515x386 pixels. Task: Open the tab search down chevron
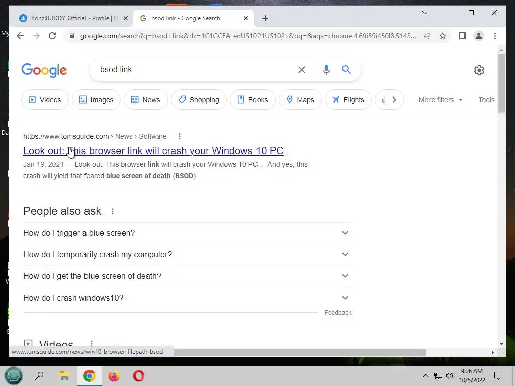point(424,13)
